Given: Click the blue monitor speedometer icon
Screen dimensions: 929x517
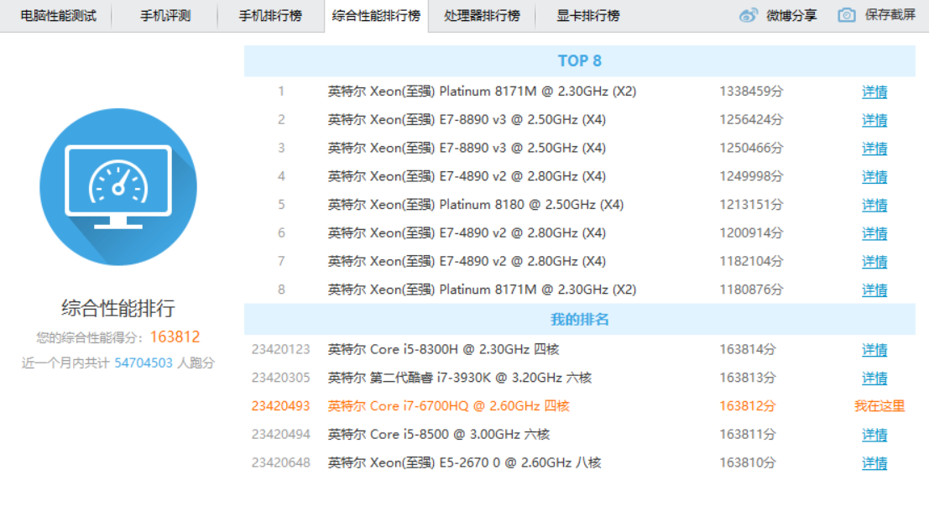Looking at the screenshot, I should point(118,187).
